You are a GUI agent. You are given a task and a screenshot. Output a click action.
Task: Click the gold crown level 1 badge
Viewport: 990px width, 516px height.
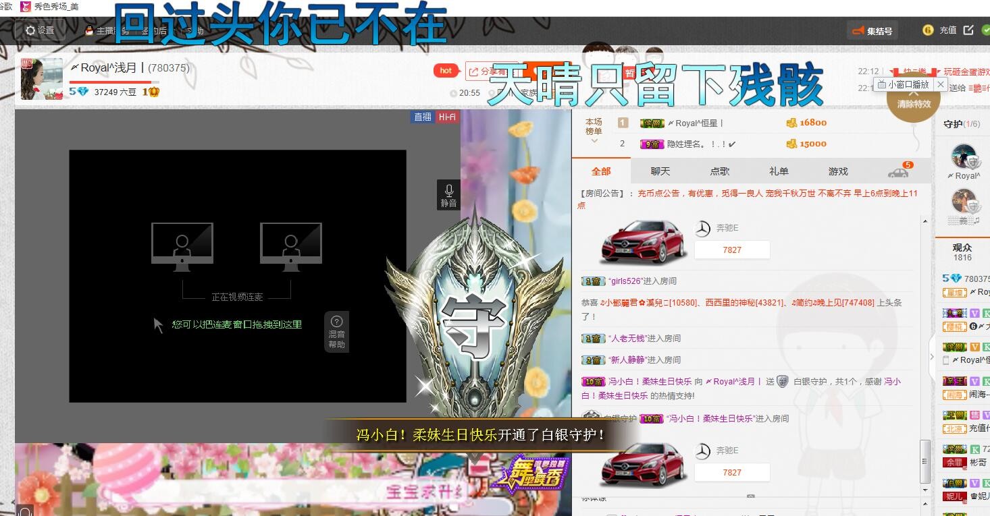(151, 92)
